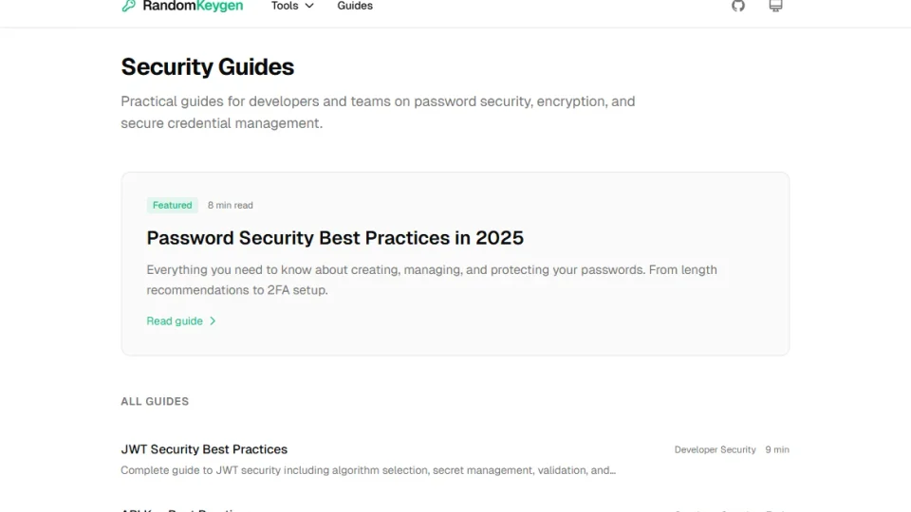Click the JWT guide description text
This screenshot has width=911, height=512.
[x=368, y=470]
